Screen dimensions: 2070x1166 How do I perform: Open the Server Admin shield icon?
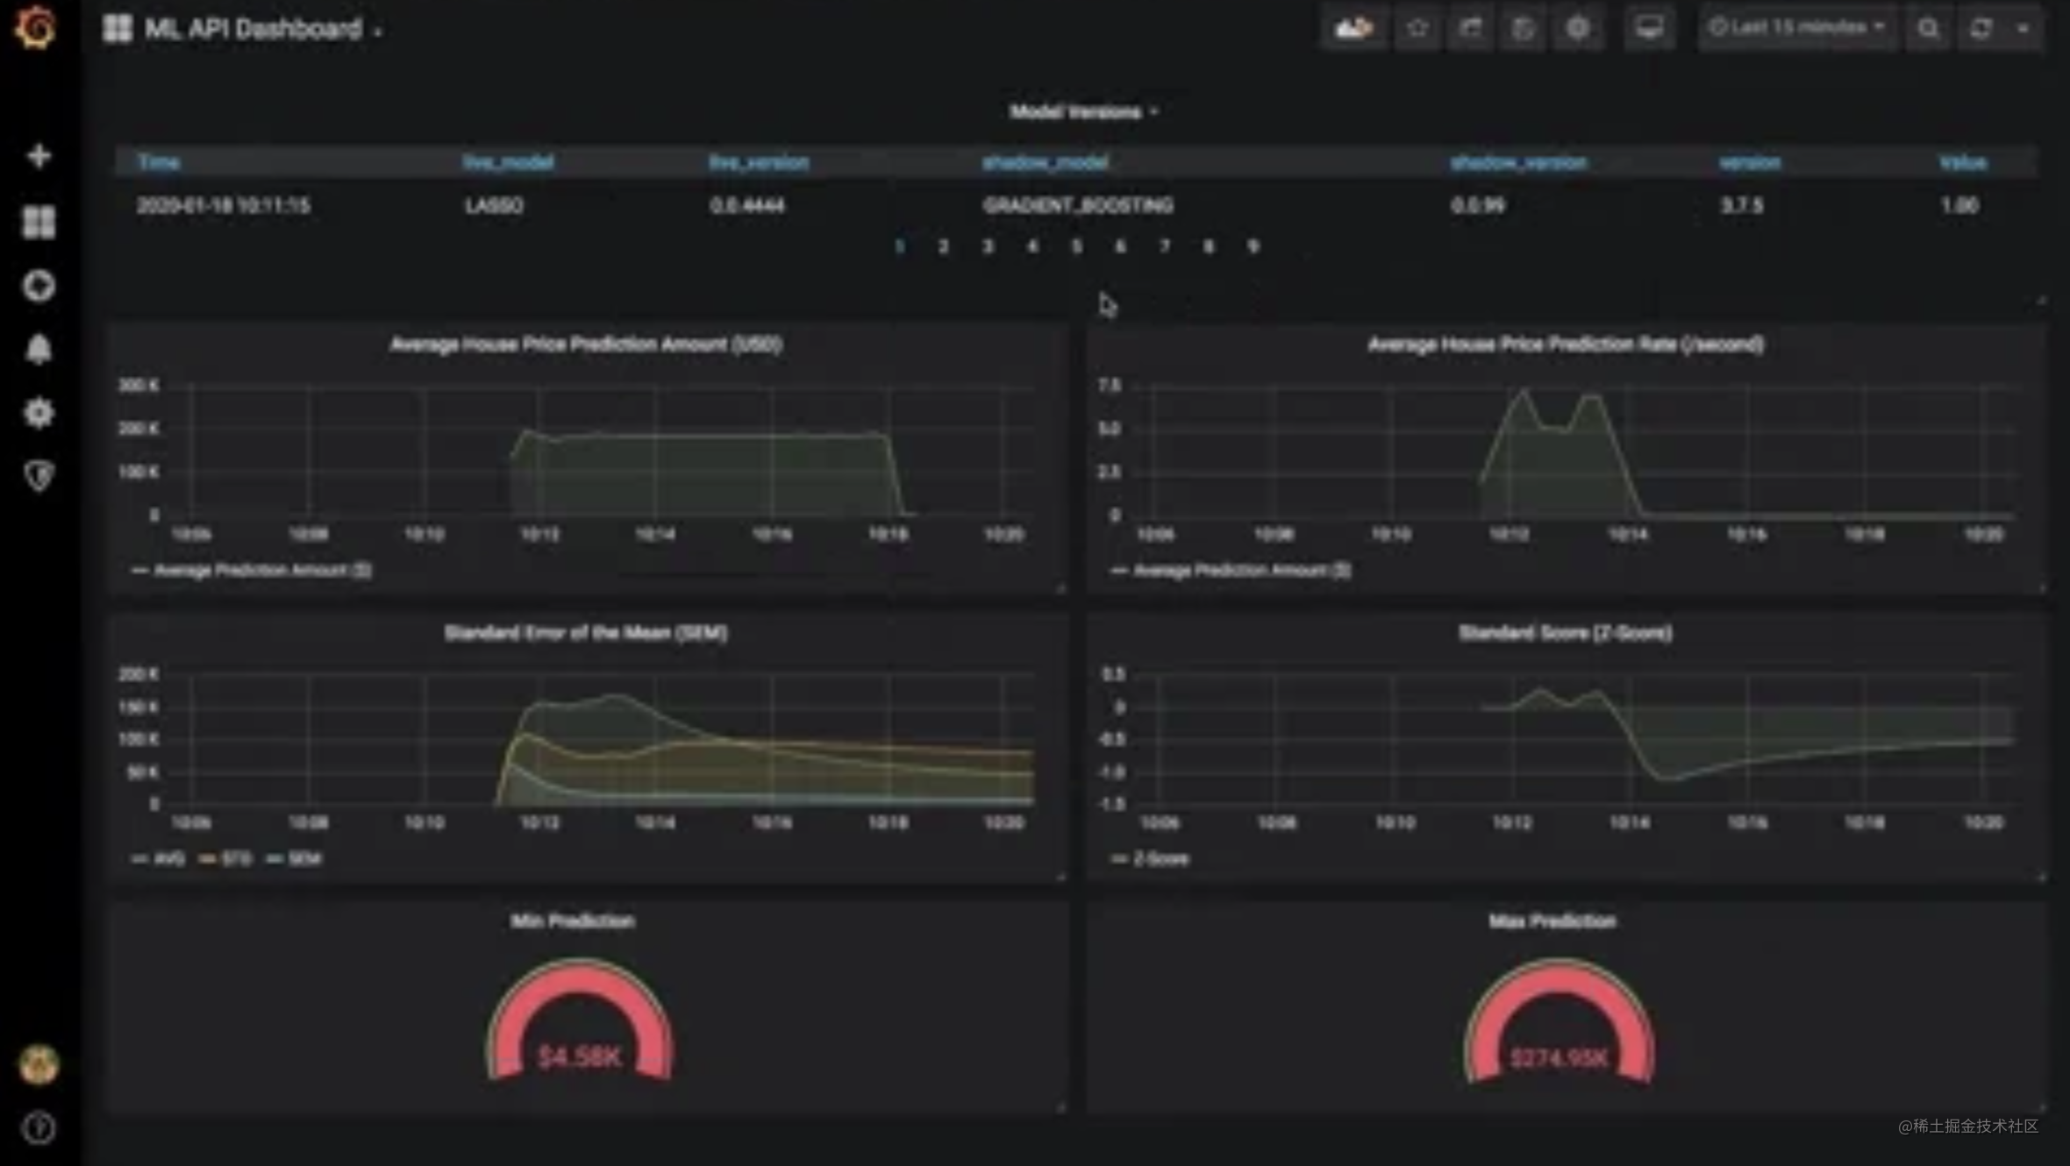(39, 476)
